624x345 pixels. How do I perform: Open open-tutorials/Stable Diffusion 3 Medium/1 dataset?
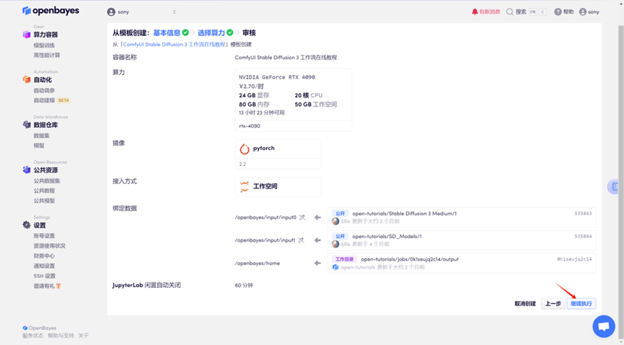click(x=404, y=214)
